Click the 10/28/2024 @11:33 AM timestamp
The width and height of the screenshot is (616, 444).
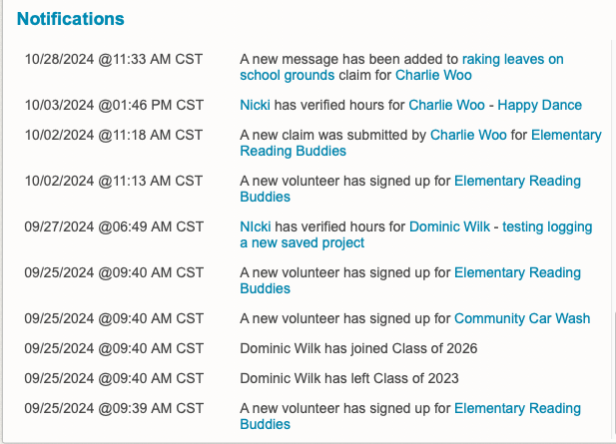[x=114, y=59]
